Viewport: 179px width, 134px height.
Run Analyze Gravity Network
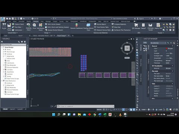click(54, 30)
